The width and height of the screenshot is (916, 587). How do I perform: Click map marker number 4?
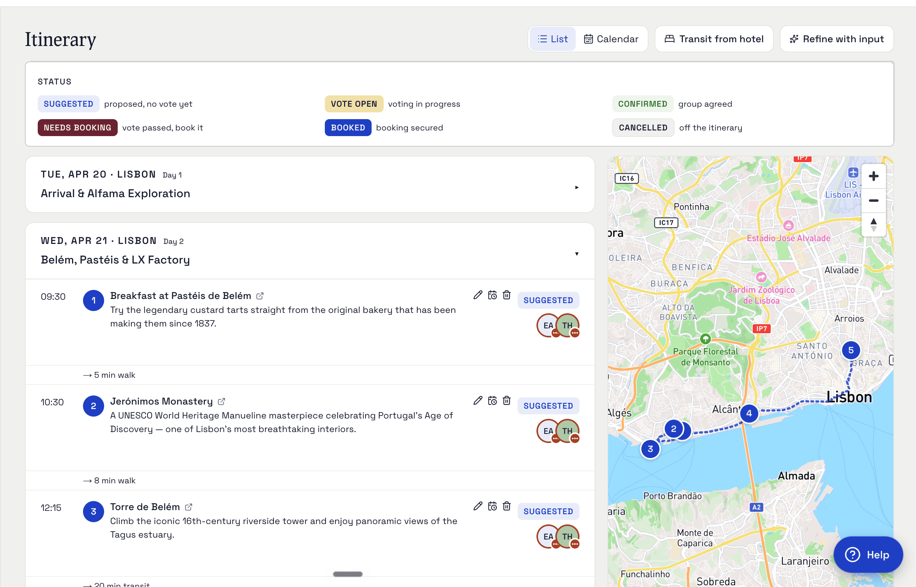click(749, 413)
